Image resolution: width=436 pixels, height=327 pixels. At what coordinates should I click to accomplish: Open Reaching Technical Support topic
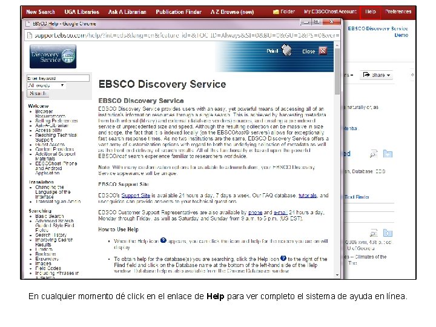[56, 137]
